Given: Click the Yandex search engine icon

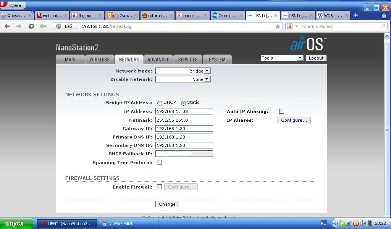Looking at the screenshot, I should [290, 26].
